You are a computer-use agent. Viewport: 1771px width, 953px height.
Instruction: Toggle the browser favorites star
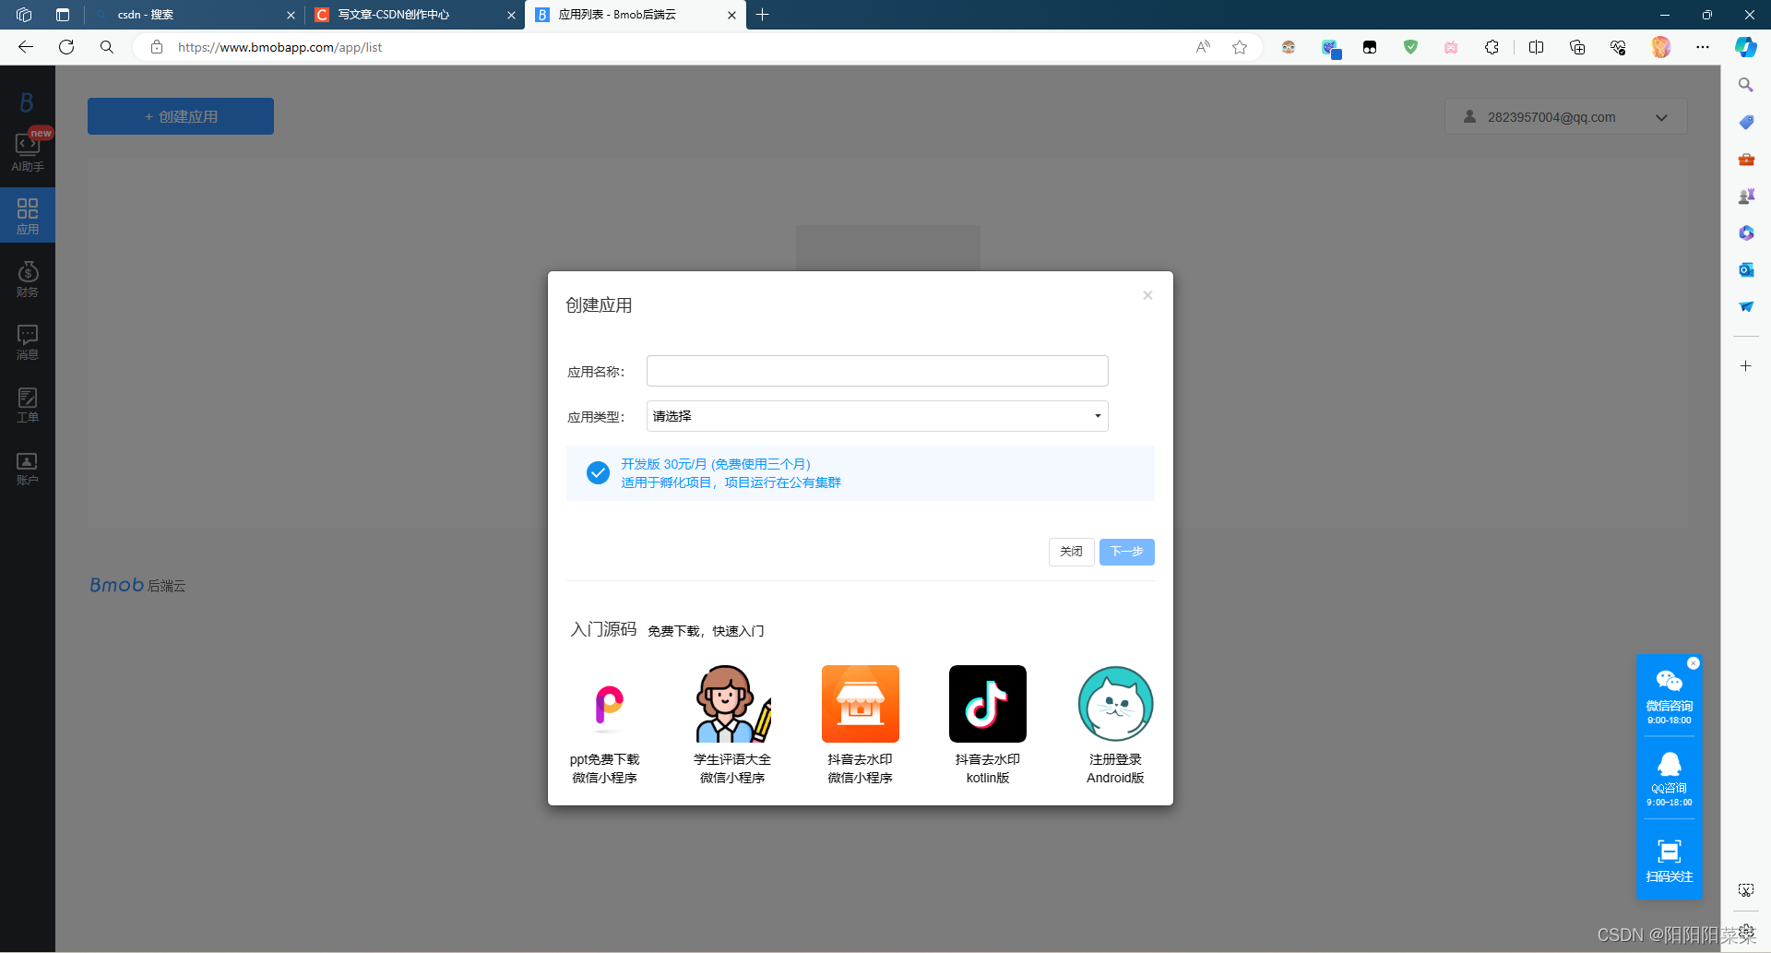(1240, 47)
